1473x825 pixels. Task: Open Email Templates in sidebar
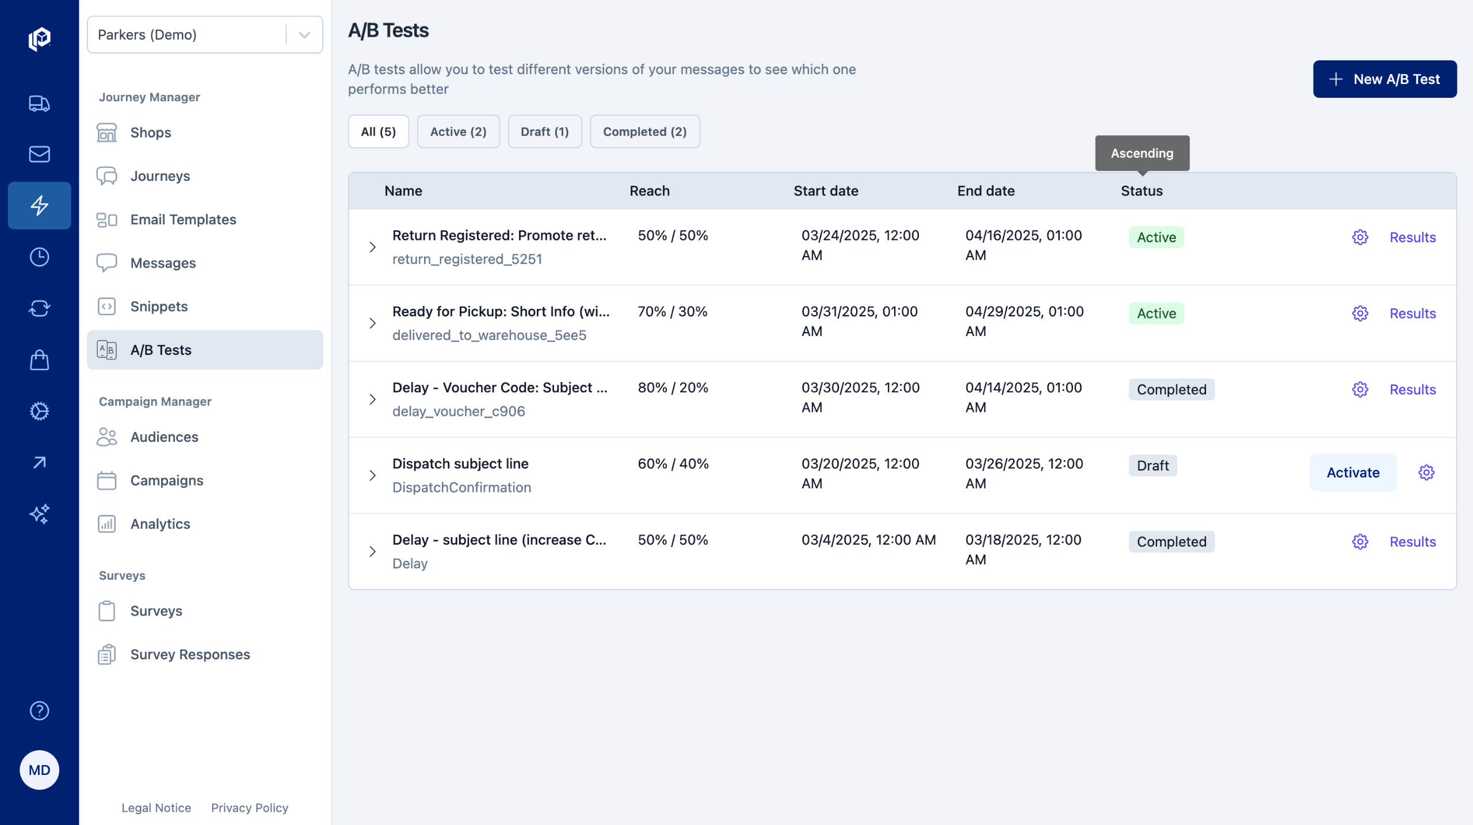[x=183, y=220]
